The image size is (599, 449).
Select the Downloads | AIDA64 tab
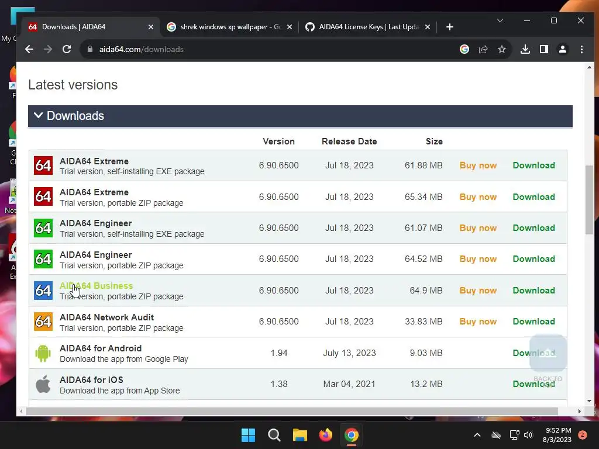tap(91, 27)
